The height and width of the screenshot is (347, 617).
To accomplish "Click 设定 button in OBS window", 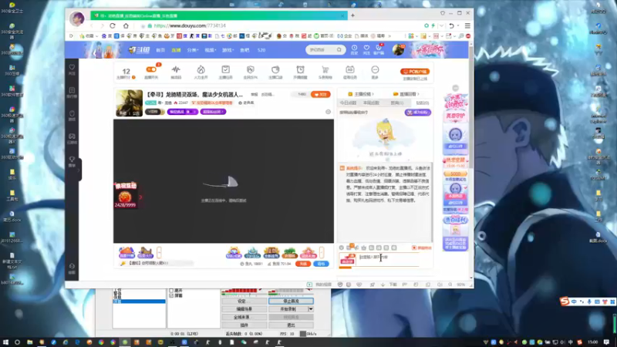I will [x=244, y=301].
